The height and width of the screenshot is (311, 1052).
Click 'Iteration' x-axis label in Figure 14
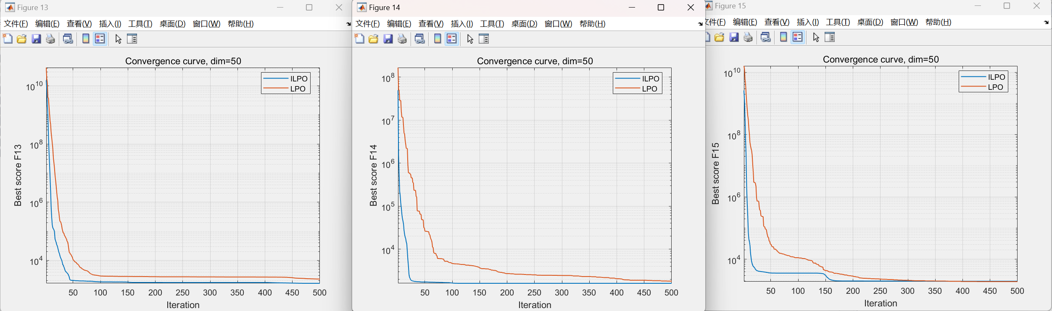(x=535, y=305)
